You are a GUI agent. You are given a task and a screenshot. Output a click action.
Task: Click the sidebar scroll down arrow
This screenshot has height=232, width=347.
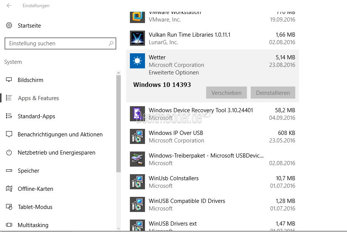point(119,228)
